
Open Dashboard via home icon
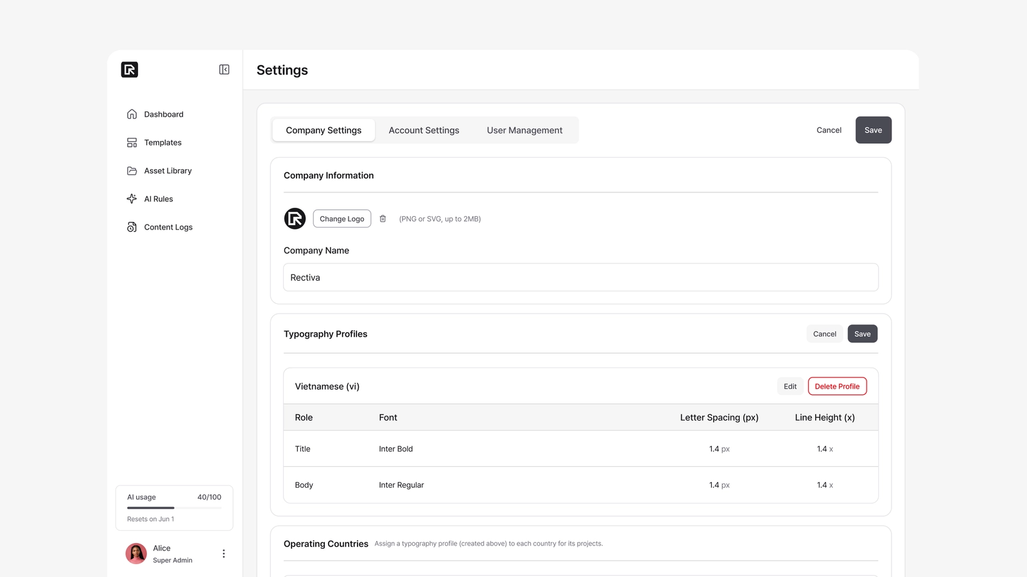pyautogui.click(x=132, y=114)
